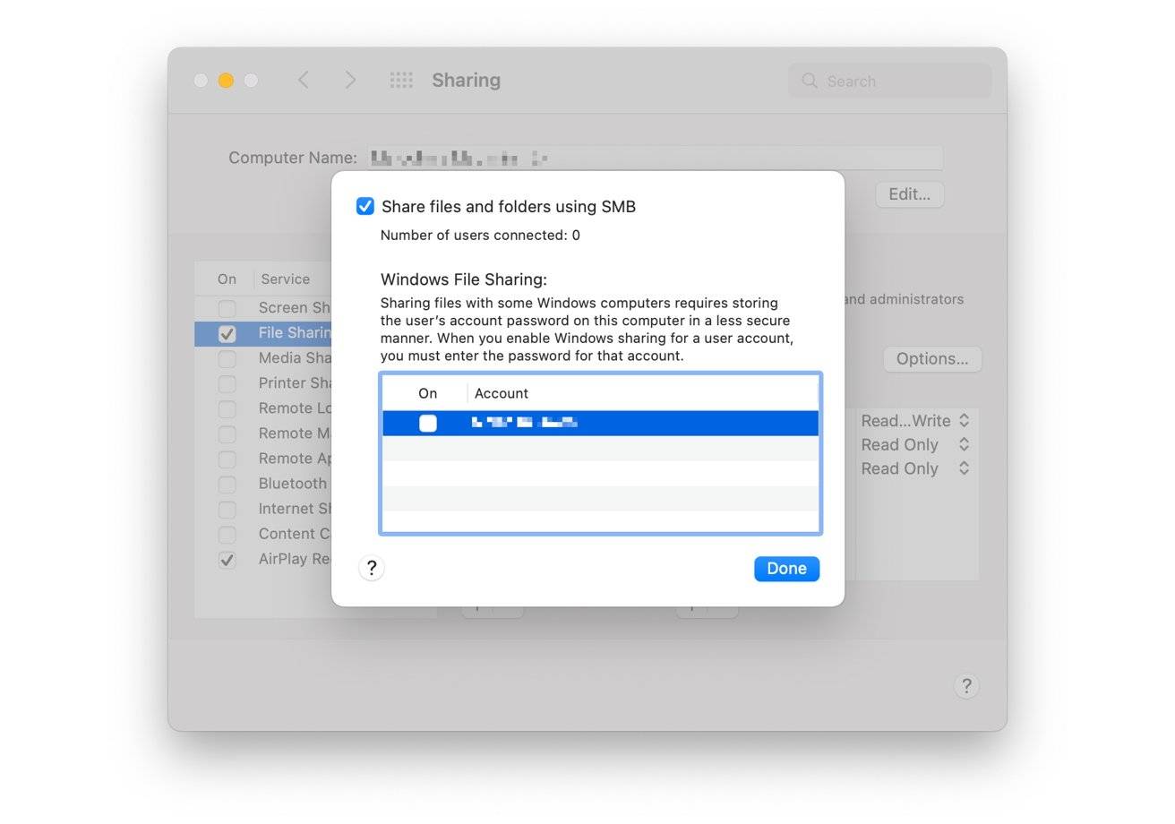Enable the Bluetooth Sharing checkbox

(227, 485)
